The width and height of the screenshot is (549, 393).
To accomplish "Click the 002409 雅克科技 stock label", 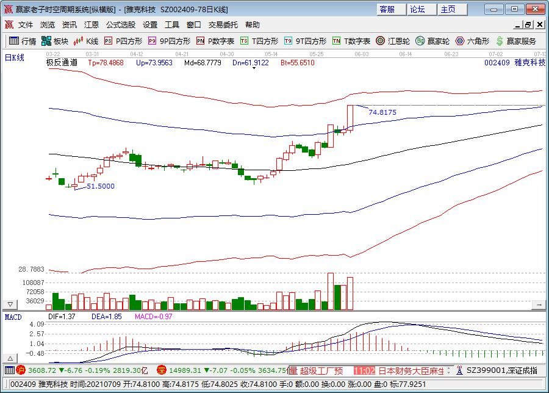I will click(515, 62).
